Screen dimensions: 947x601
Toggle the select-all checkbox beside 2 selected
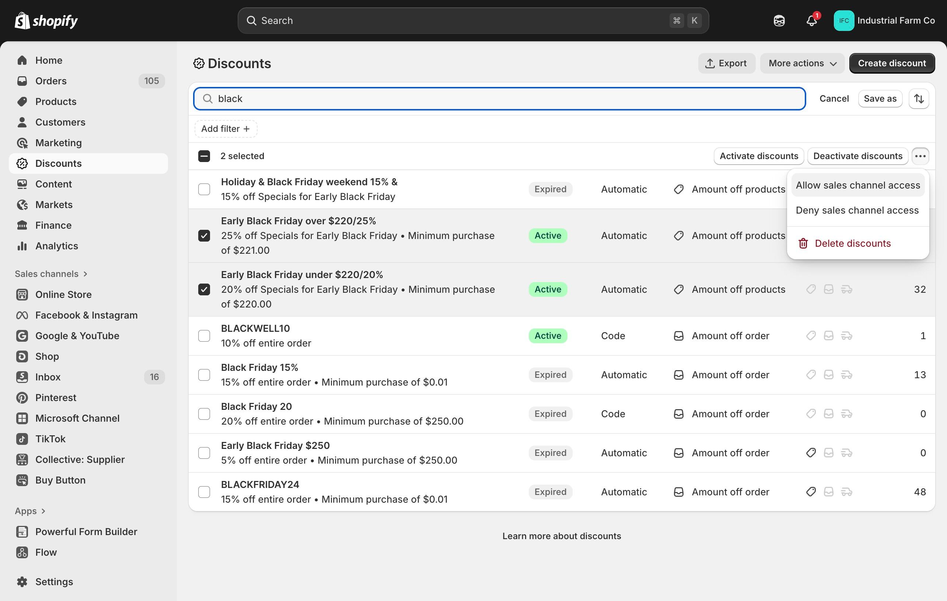[x=204, y=156]
